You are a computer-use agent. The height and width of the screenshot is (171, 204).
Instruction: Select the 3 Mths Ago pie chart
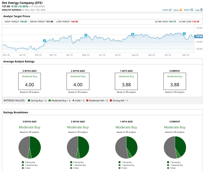point(30,147)
